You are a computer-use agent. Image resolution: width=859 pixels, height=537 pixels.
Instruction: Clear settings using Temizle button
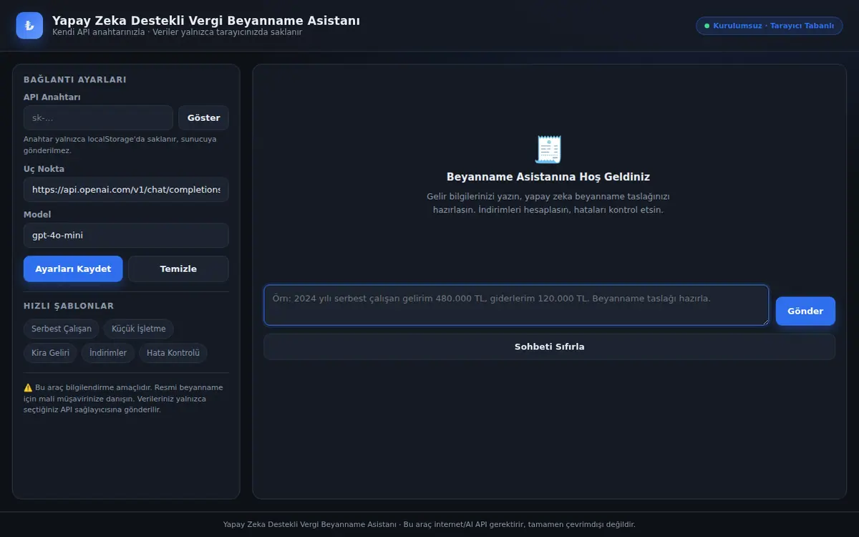[178, 269]
